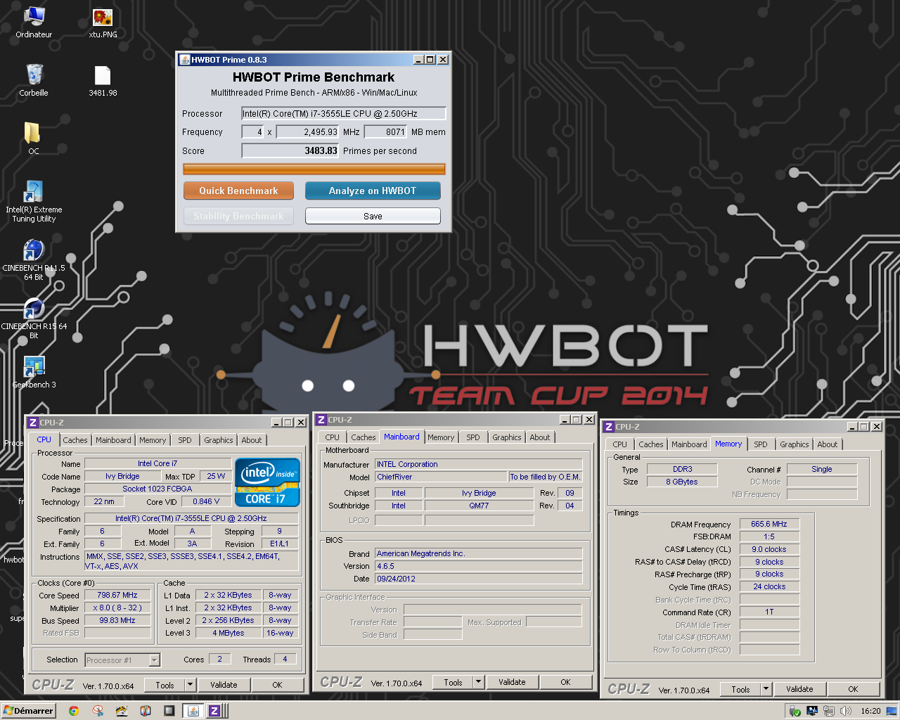The height and width of the screenshot is (720, 900).
Task: Click the orange benchmark progress bar
Action: tap(314, 169)
